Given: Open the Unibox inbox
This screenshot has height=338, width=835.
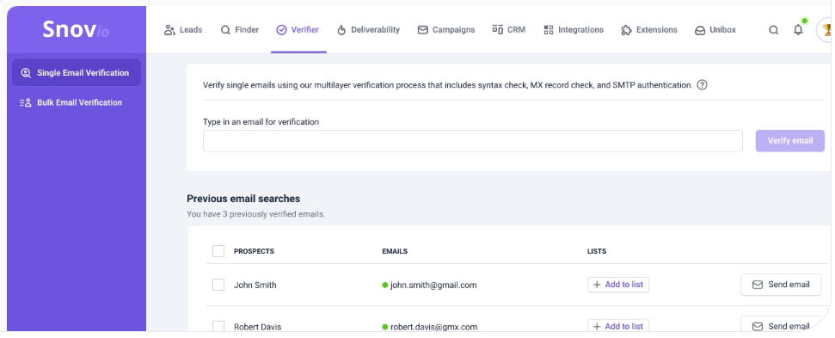Looking at the screenshot, I should point(715,30).
